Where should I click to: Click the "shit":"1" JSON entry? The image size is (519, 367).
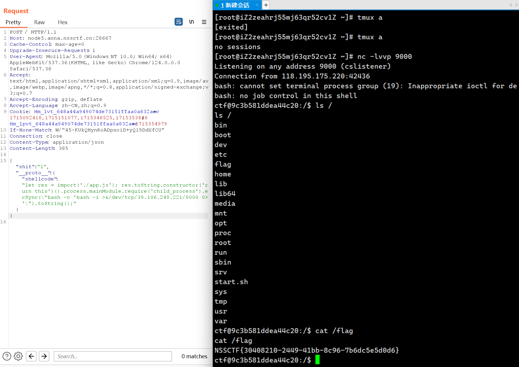[x=32, y=167]
